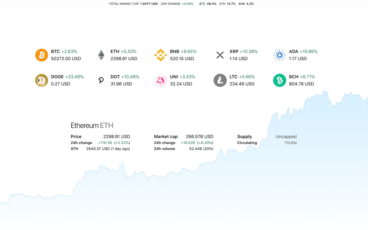Click the Binance BNB yellow logo
The height and width of the screenshot is (230, 368).
point(161,55)
